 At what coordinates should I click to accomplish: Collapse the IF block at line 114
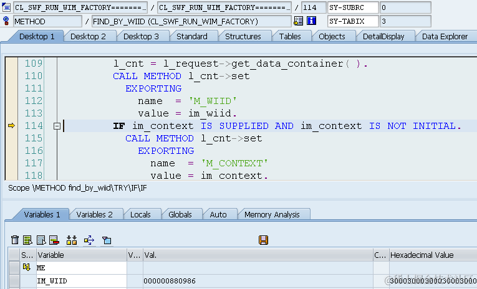coord(57,126)
